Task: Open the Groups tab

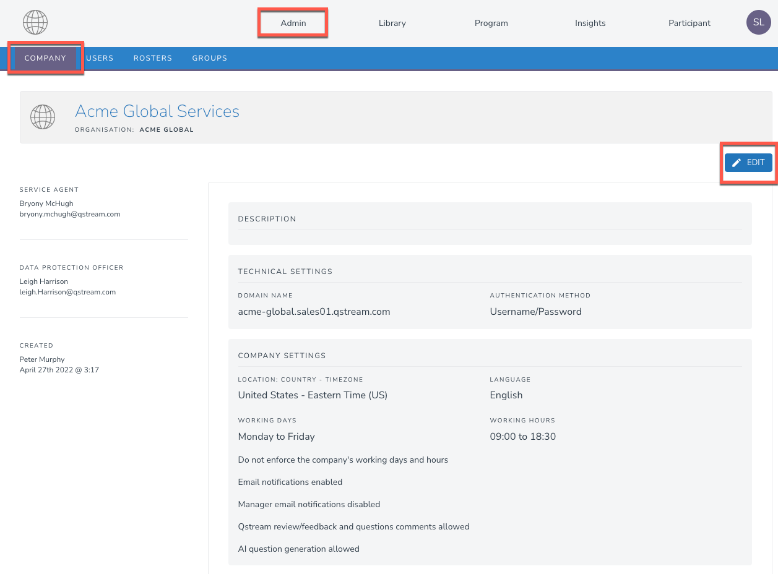Action: (x=210, y=58)
